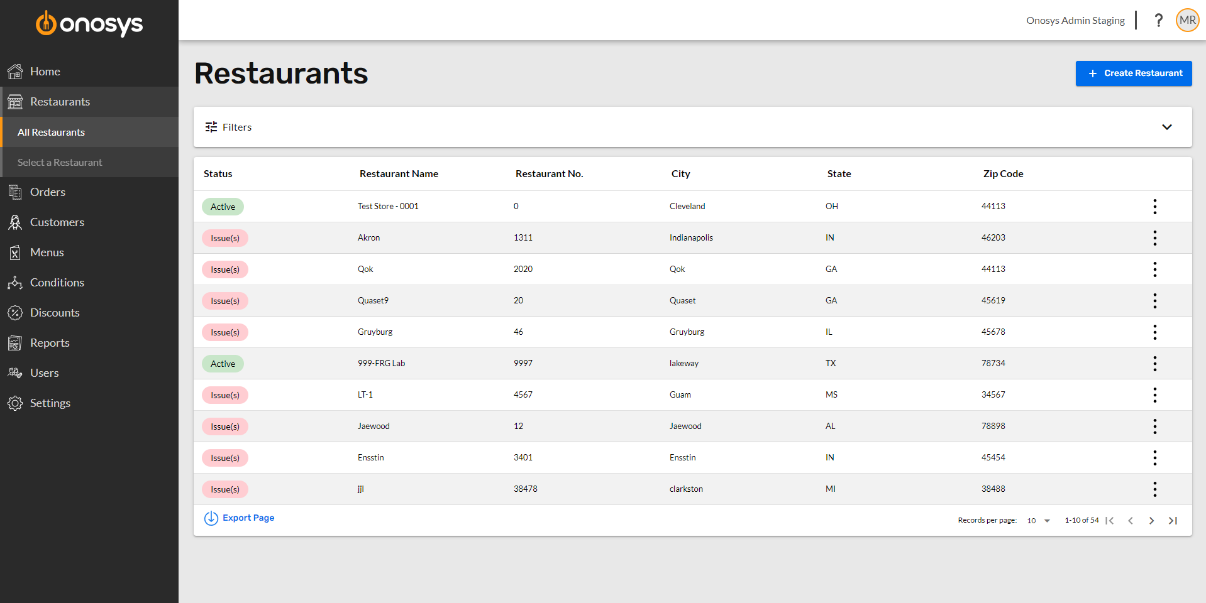
Task: Click the Filters sliders icon
Action: (211, 126)
